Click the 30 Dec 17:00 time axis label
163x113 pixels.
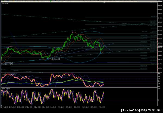[45, 107]
